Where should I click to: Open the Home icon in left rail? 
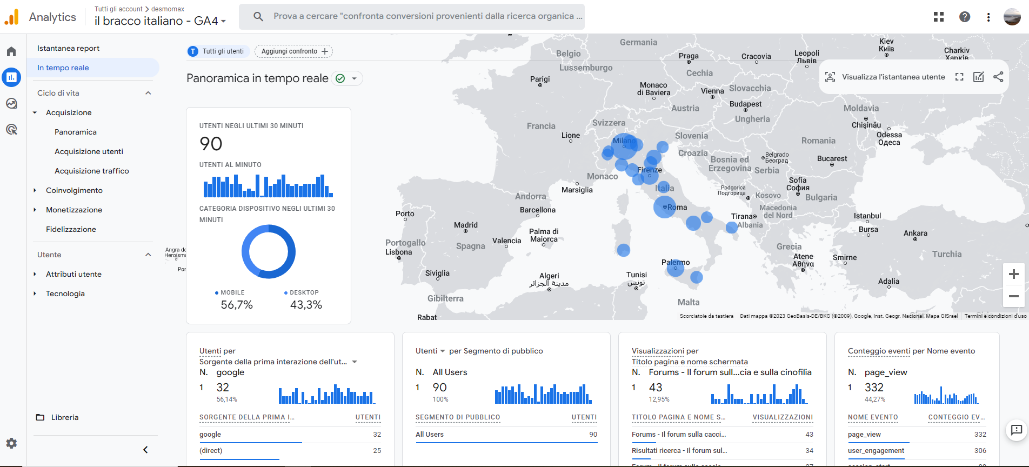point(11,51)
